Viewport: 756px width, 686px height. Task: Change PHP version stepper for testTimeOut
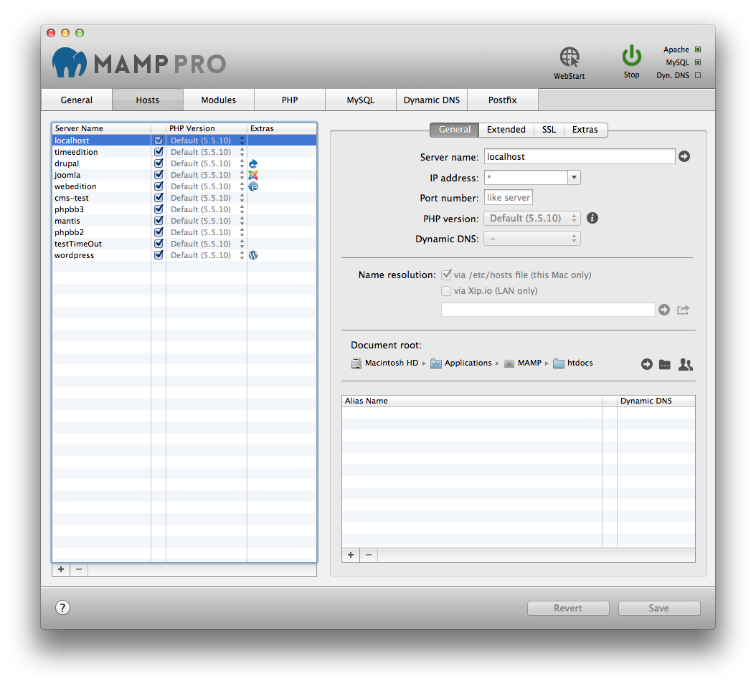[242, 244]
